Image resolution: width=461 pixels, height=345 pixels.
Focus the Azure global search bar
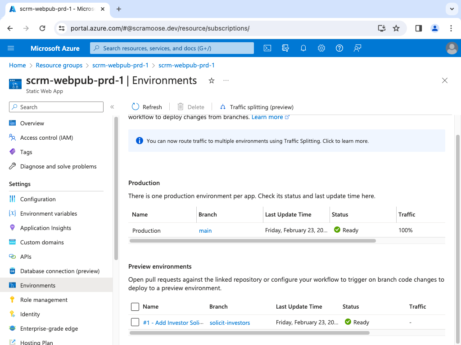172,48
